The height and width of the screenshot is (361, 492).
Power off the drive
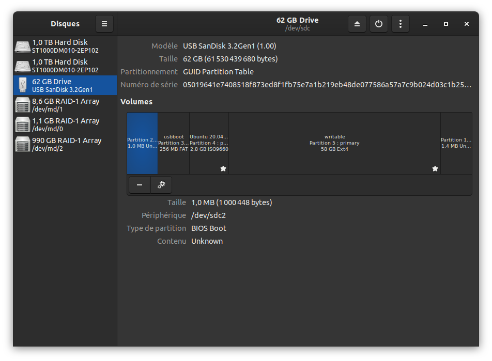pos(379,24)
